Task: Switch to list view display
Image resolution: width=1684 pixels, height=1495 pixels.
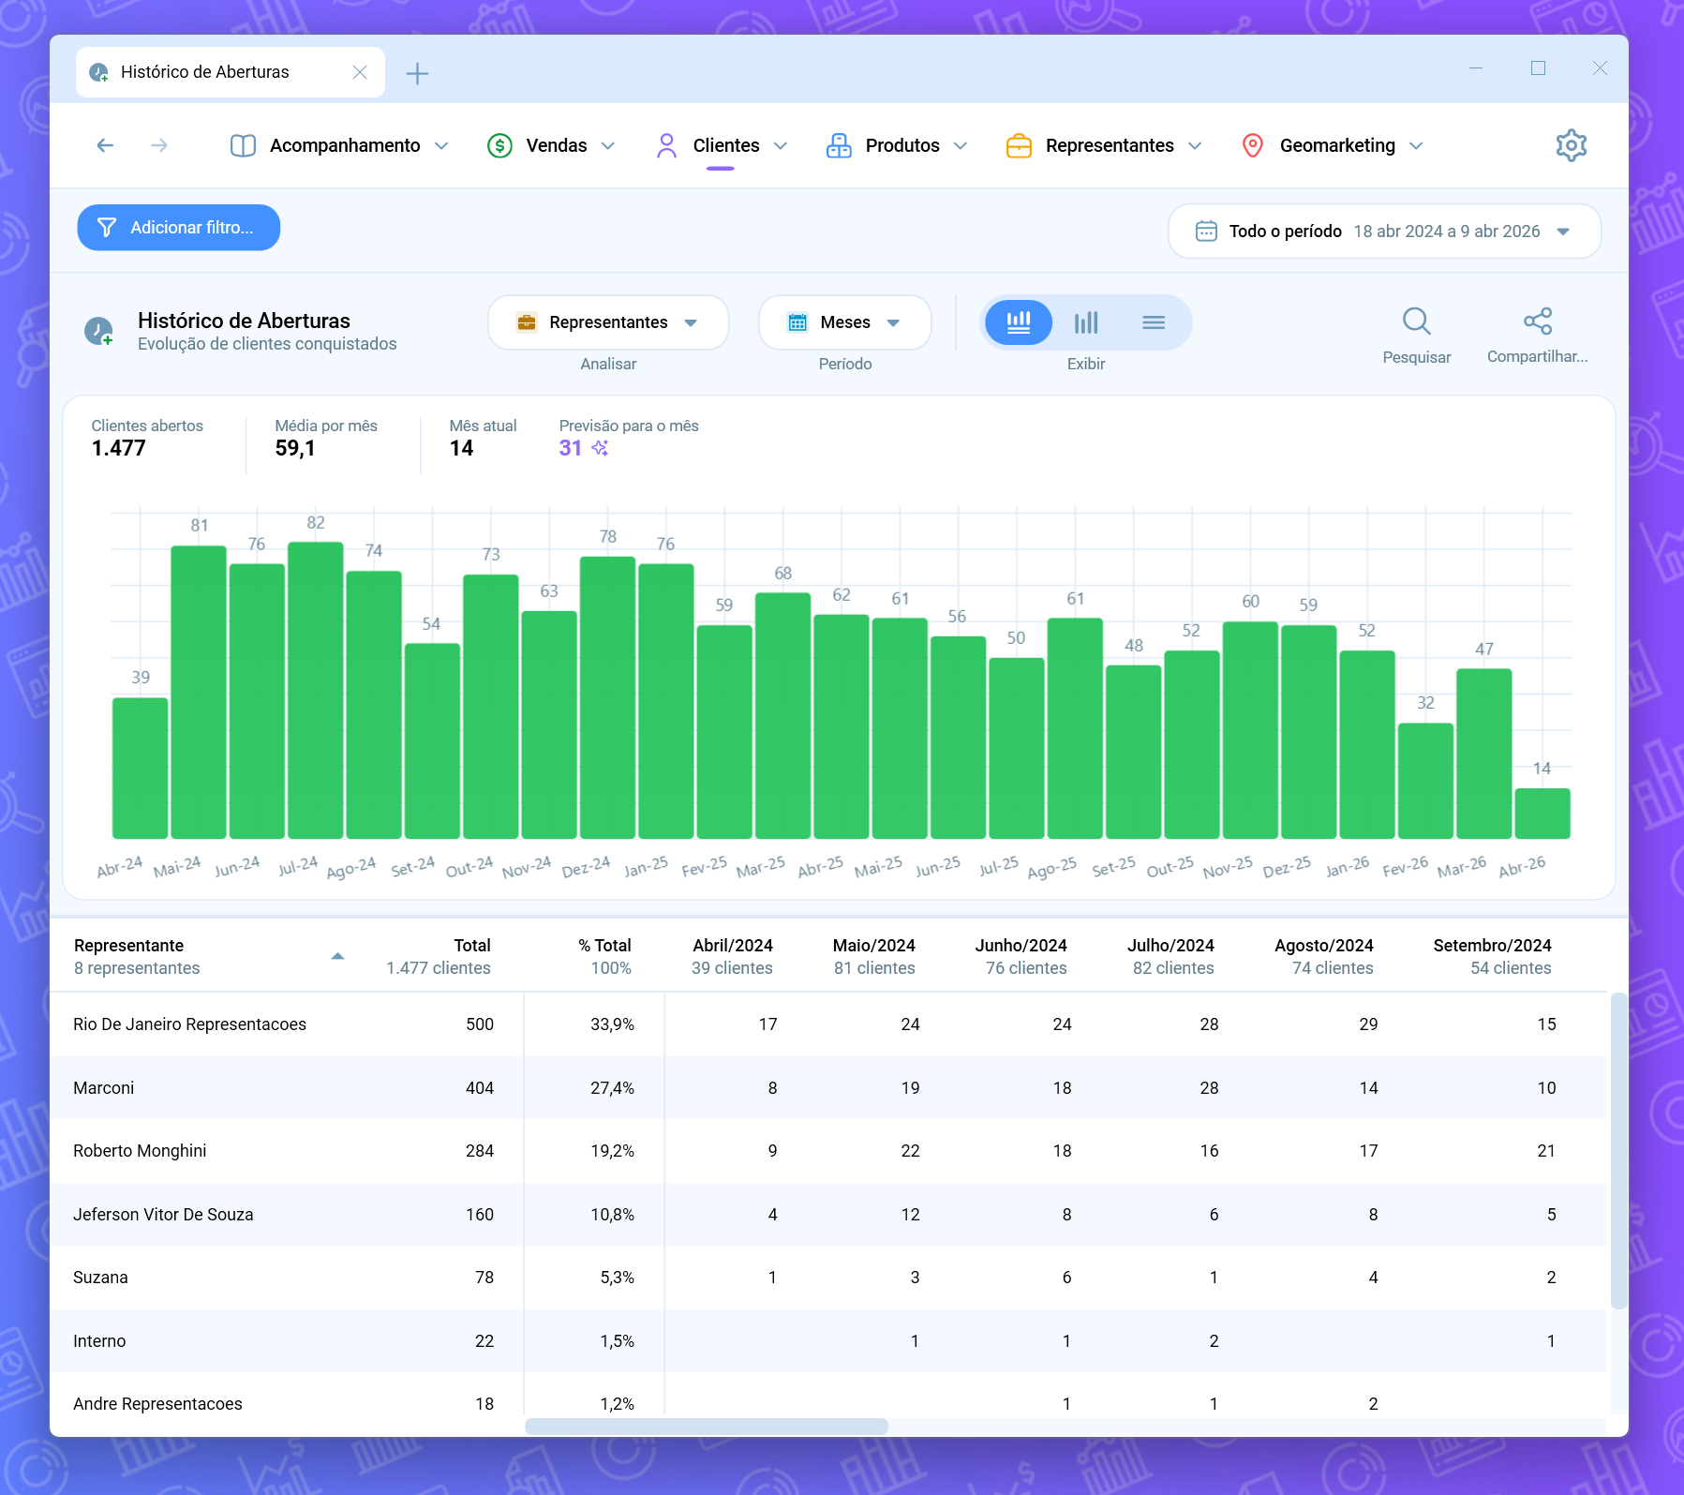Action: coord(1154,322)
